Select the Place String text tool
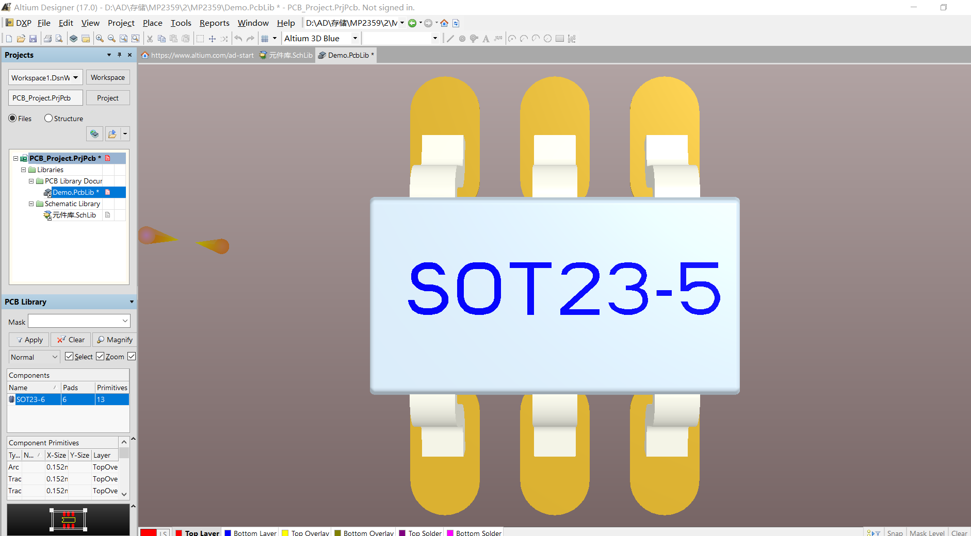 pyautogui.click(x=485, y=38)
